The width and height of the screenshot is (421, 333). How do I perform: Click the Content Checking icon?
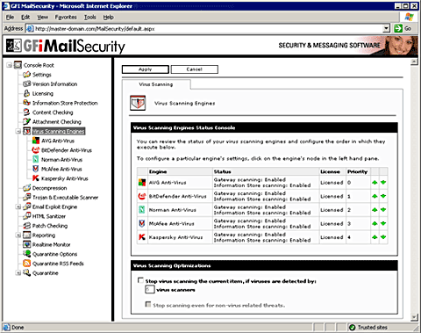point(26,112)
